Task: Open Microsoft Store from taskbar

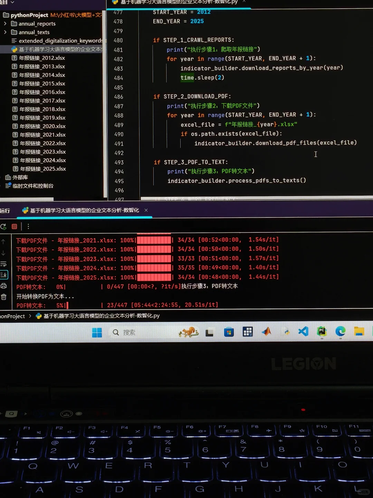Action: [x=229, y=332]
